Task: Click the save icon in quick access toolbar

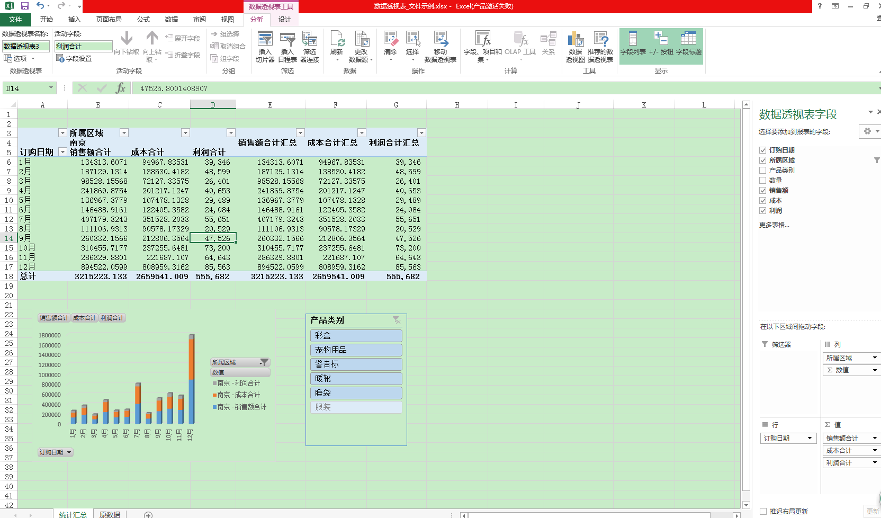Action: click(25, 6)
